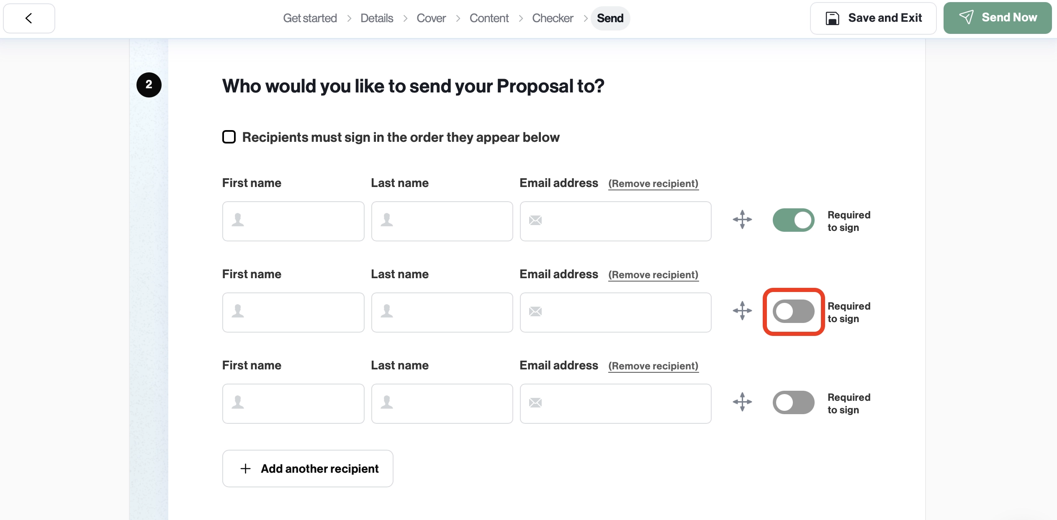
Task: Navigate to the Checker step
Action: 553,18
